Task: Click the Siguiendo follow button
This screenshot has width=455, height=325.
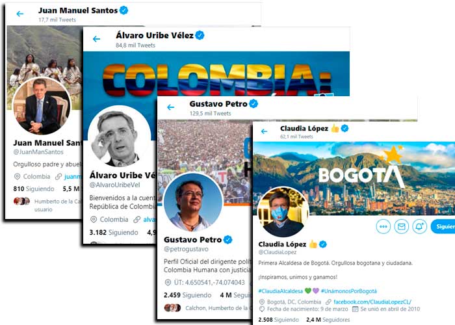Action: (x=443, y=226)
